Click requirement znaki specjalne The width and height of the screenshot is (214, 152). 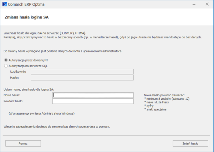[155, 109]
